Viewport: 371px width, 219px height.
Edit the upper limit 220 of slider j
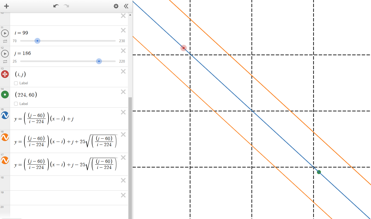[122, 61]
